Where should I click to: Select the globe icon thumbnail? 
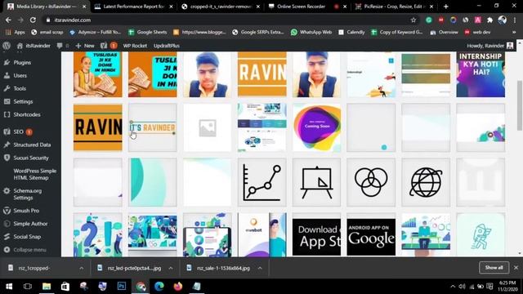click(426, 182)
